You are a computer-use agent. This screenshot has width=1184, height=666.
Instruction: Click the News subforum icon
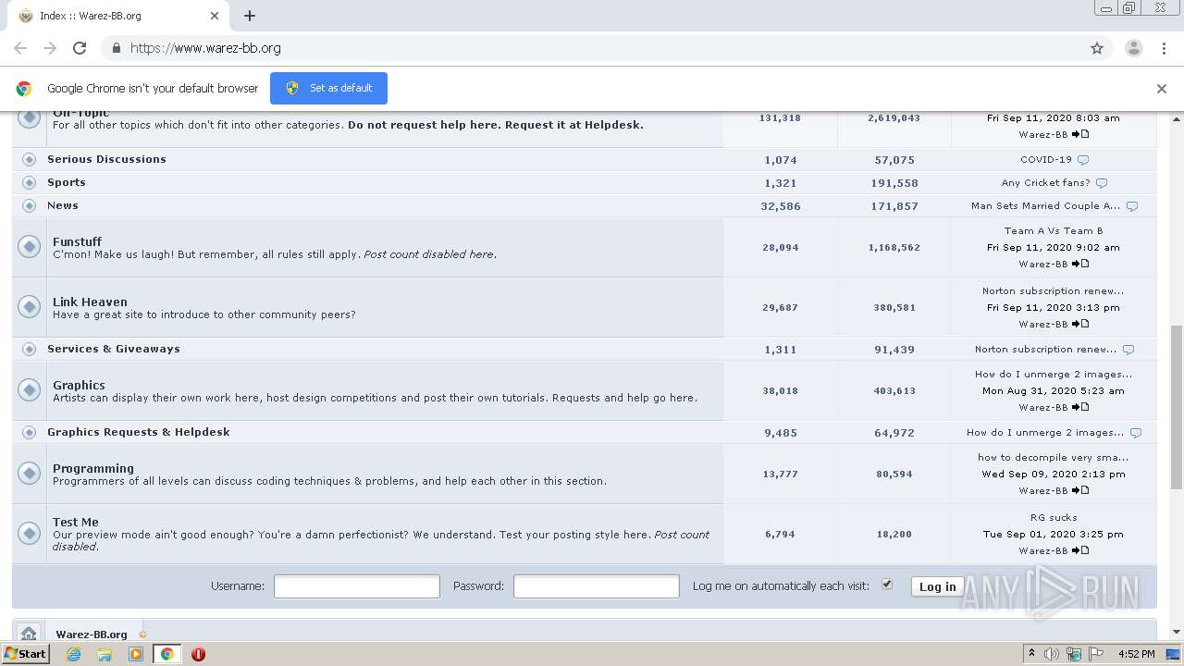30,205
